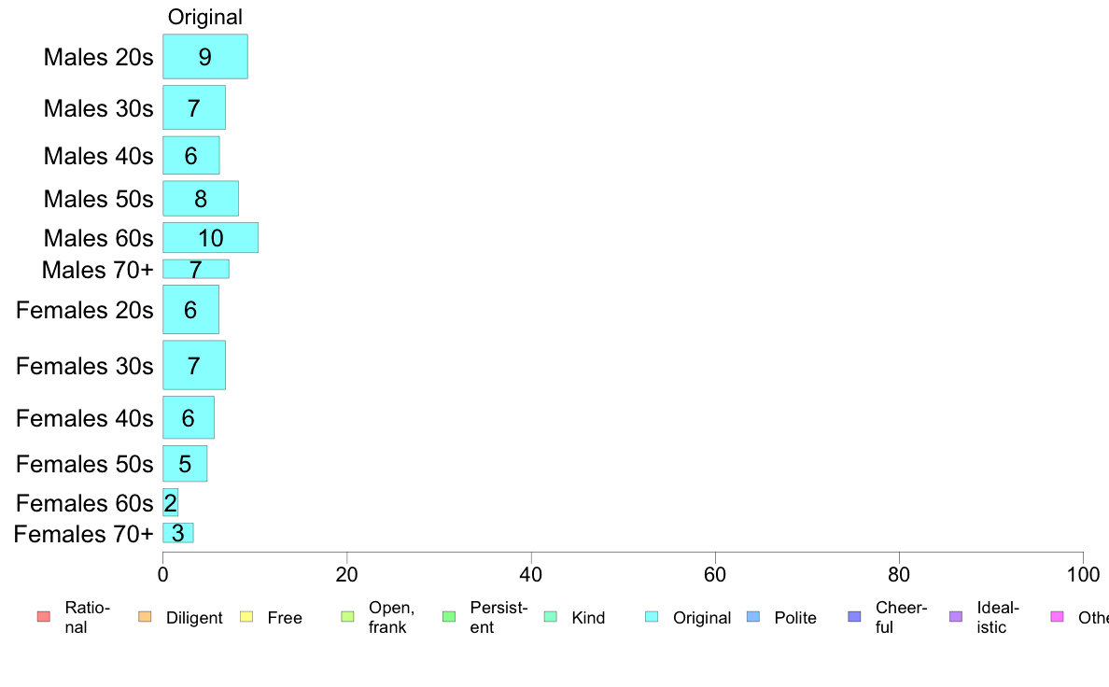
Task: Click the Free yellow legend swatch
Action: (246, 617)
